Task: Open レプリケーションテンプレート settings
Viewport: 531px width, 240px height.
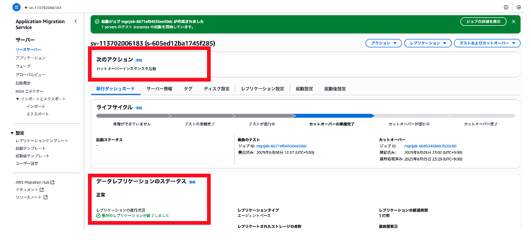Action: (42, 141)
